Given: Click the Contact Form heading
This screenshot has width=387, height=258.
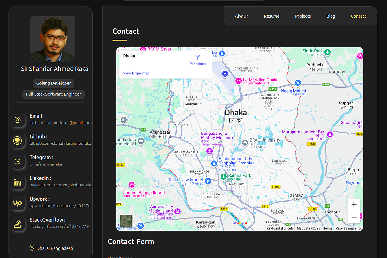Looking at the screenshot, I should pos(131,242).
